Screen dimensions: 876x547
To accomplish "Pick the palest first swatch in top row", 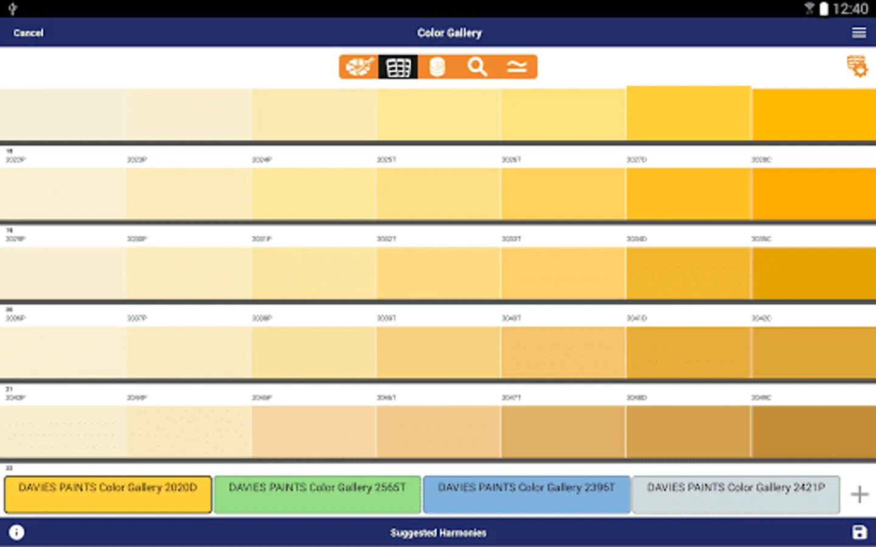I will pyautogui.click(x=63, y=115).
